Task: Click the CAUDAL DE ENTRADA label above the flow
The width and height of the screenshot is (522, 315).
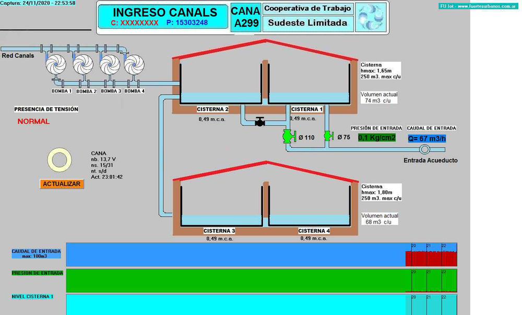Action: [x=432, y=128]
